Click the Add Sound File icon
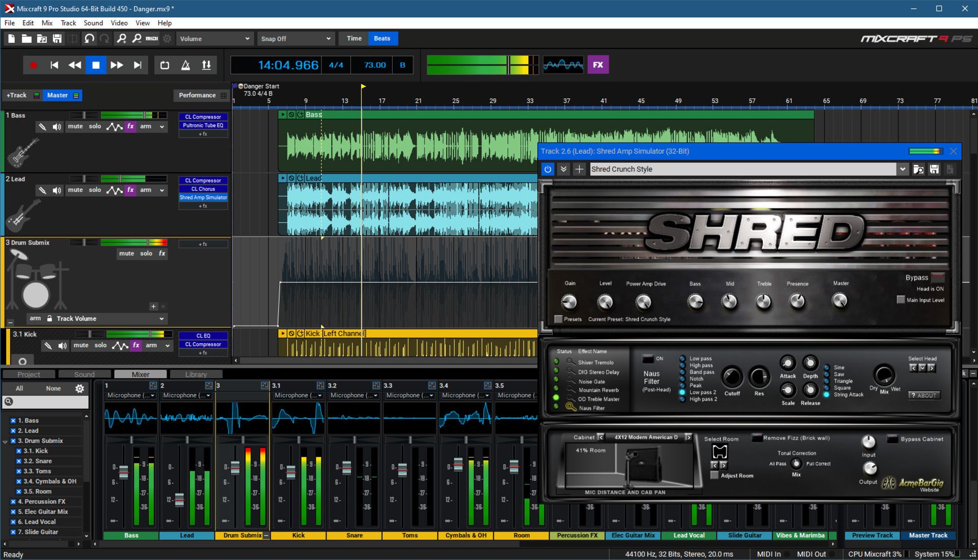The height and width of the screenshot is (560, 978). point(42,39)
